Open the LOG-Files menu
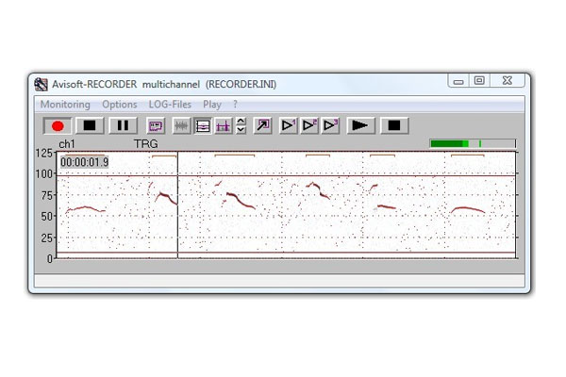 point(170,105)
